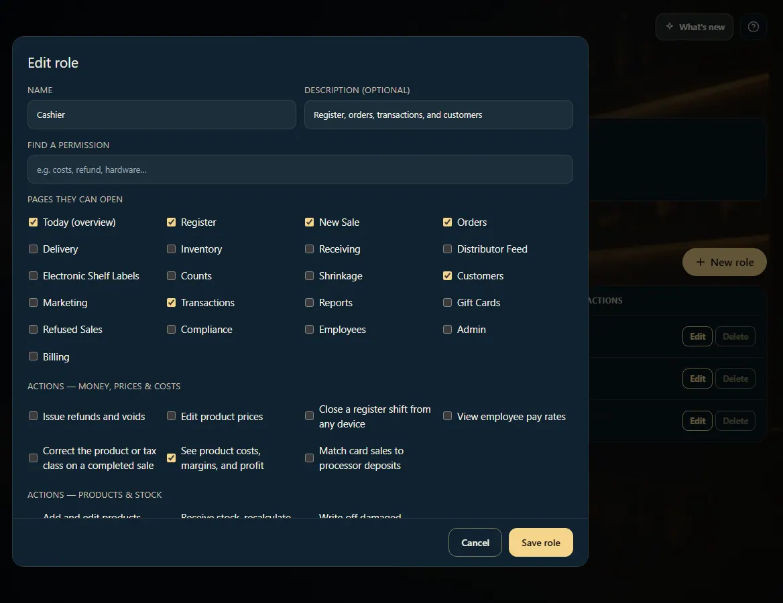Enable the Inventory page checkbox
Viewport: 783px width, 603px height.
(x=172, y=249)
